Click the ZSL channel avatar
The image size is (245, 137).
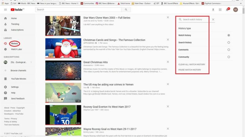[x=6, y=62]
